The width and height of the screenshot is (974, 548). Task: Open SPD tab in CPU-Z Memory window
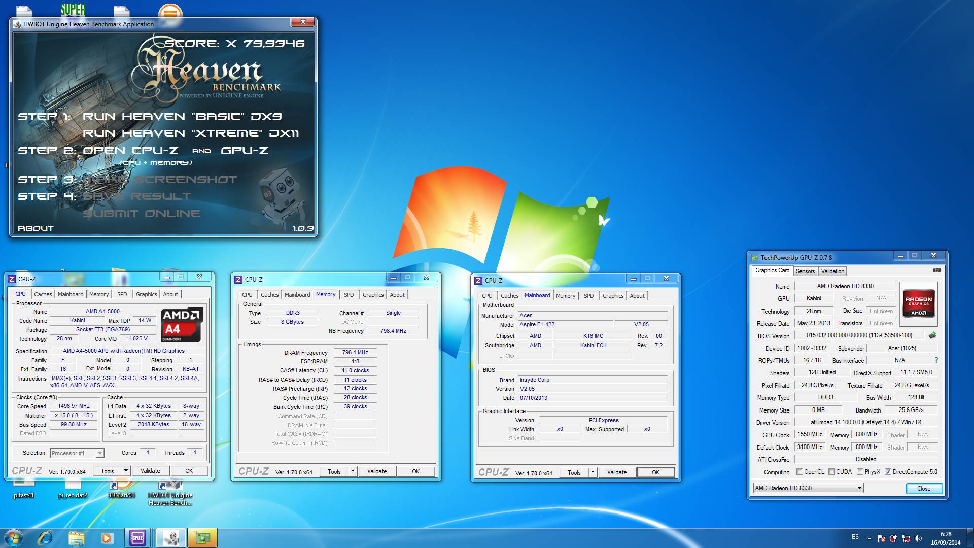(x=349, y=295)
